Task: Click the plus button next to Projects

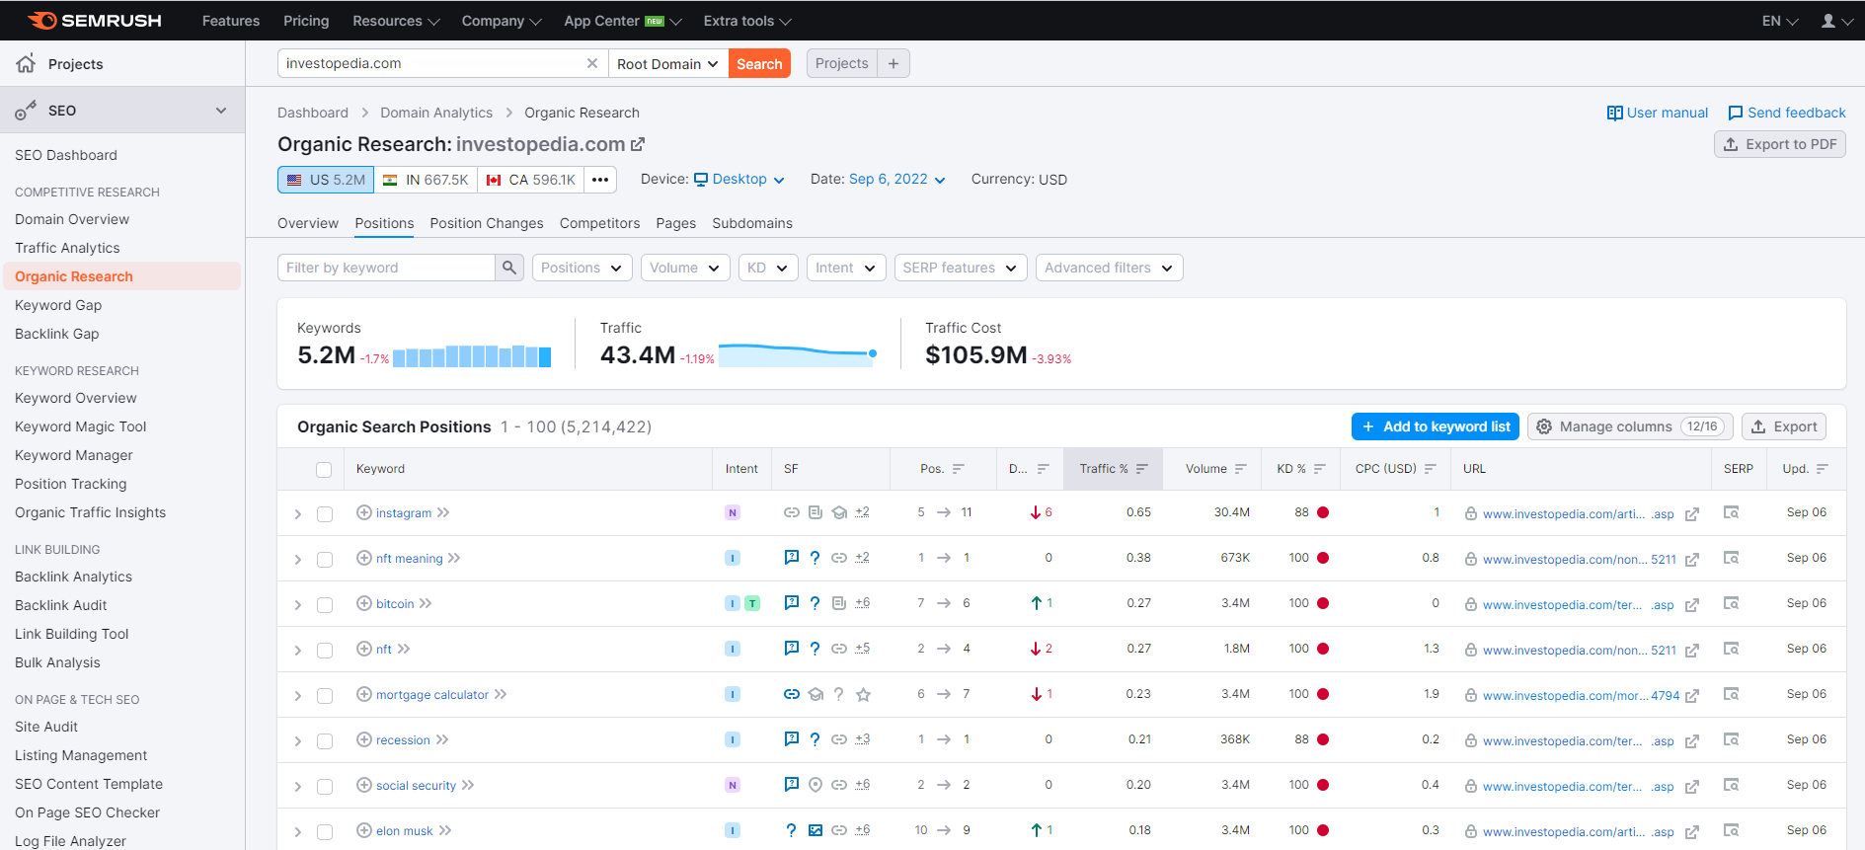Action: 894,63
